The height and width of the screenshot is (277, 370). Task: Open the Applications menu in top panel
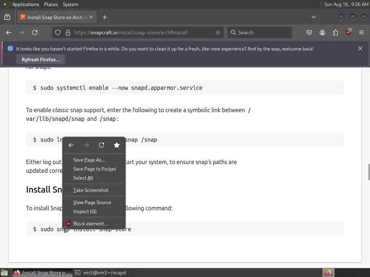coord(26,4)
